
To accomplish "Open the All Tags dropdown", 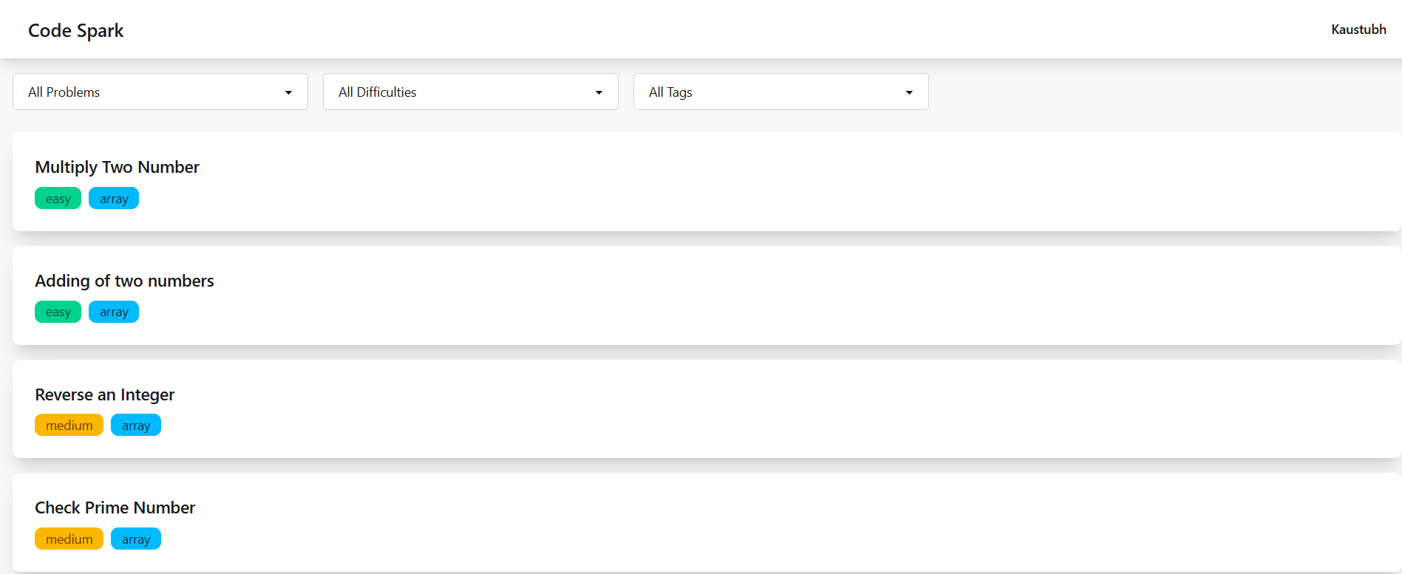I will 780,92.
